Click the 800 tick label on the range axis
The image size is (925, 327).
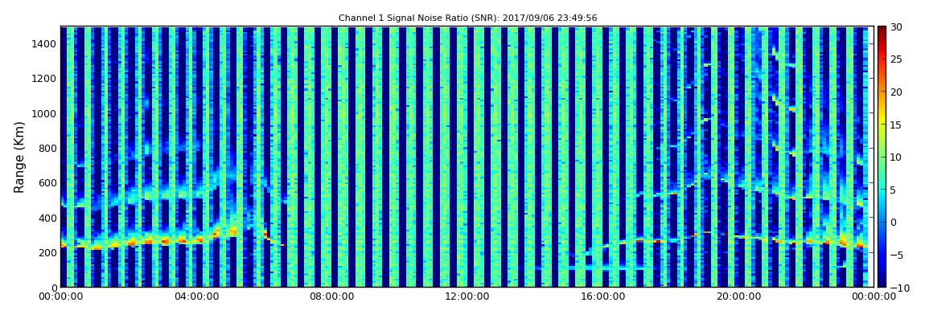coord(47,149)
